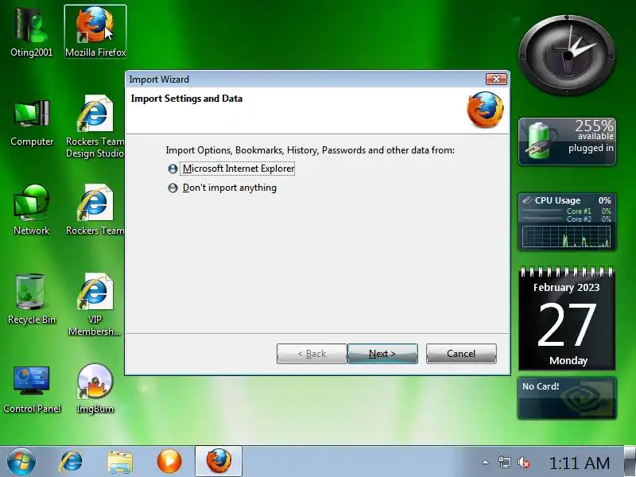Click the Firefox taskbar button

pos(219,461)
